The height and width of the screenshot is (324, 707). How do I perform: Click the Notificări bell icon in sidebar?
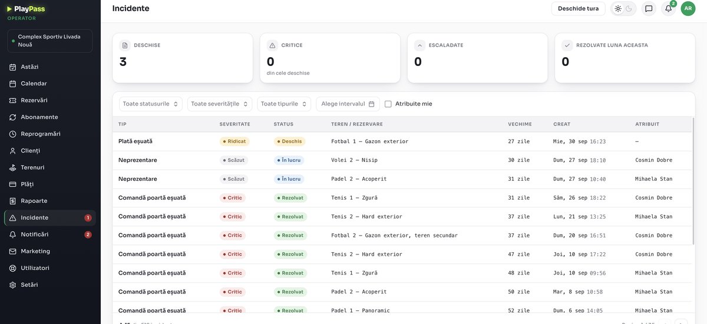tap(13, 234)
